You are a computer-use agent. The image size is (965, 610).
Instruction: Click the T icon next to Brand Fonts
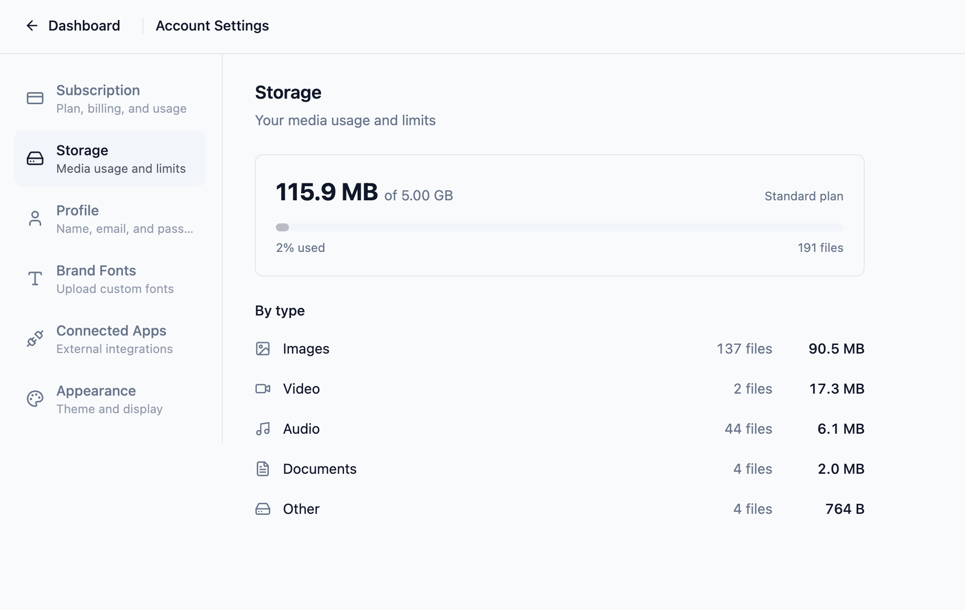click(x=35, y=278)
